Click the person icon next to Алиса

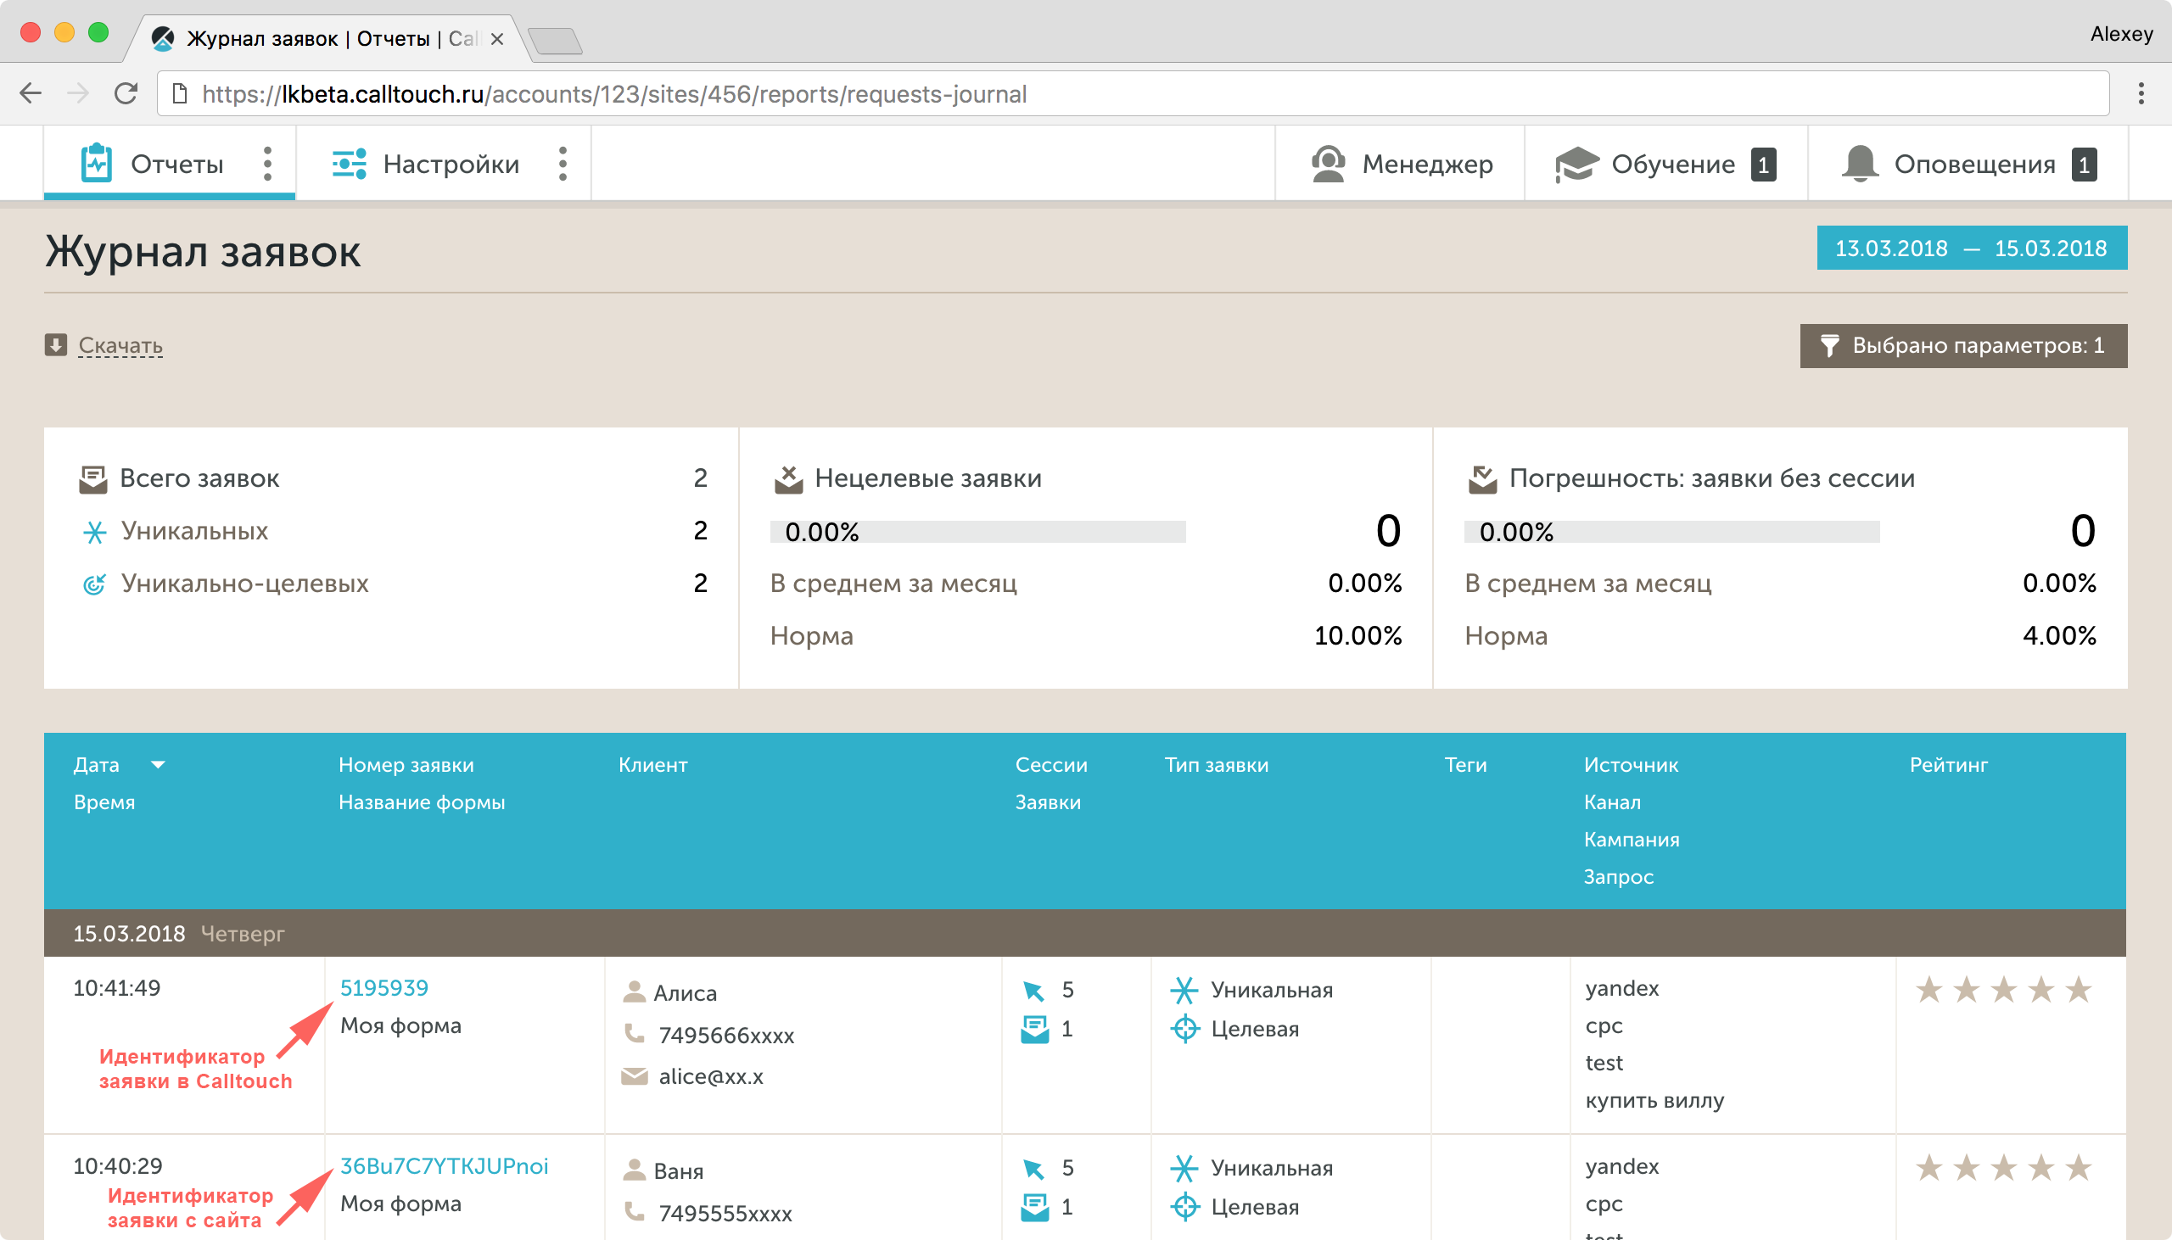pyautogui.click(x=634, y=991)
